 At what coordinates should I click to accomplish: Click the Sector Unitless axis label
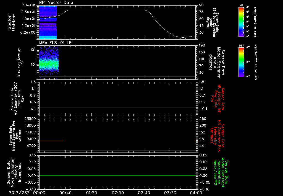pos(11,22)
